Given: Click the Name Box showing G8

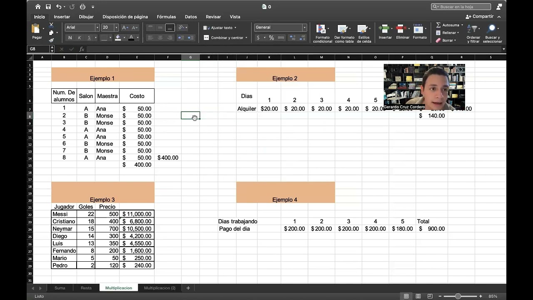Looking at the screenshot, I should 38,49.
